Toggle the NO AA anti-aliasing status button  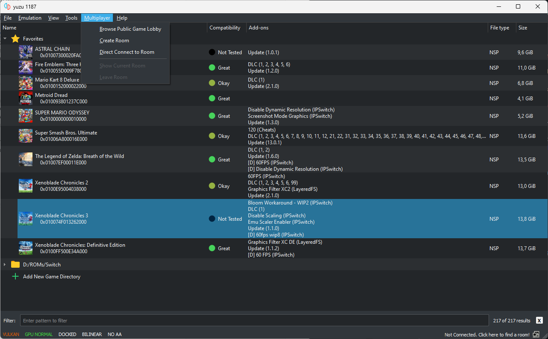[115, 334]
